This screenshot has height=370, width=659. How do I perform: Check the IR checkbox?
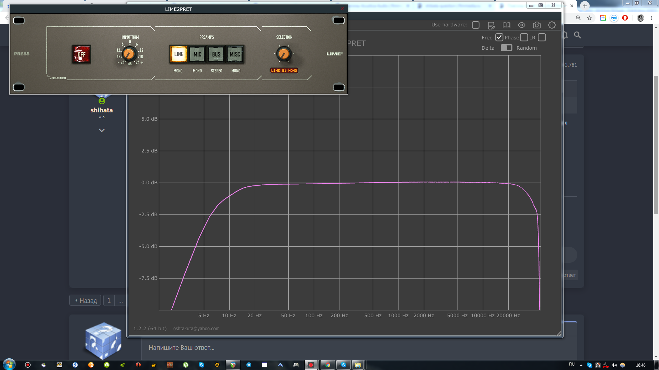(x=542, y=37)
